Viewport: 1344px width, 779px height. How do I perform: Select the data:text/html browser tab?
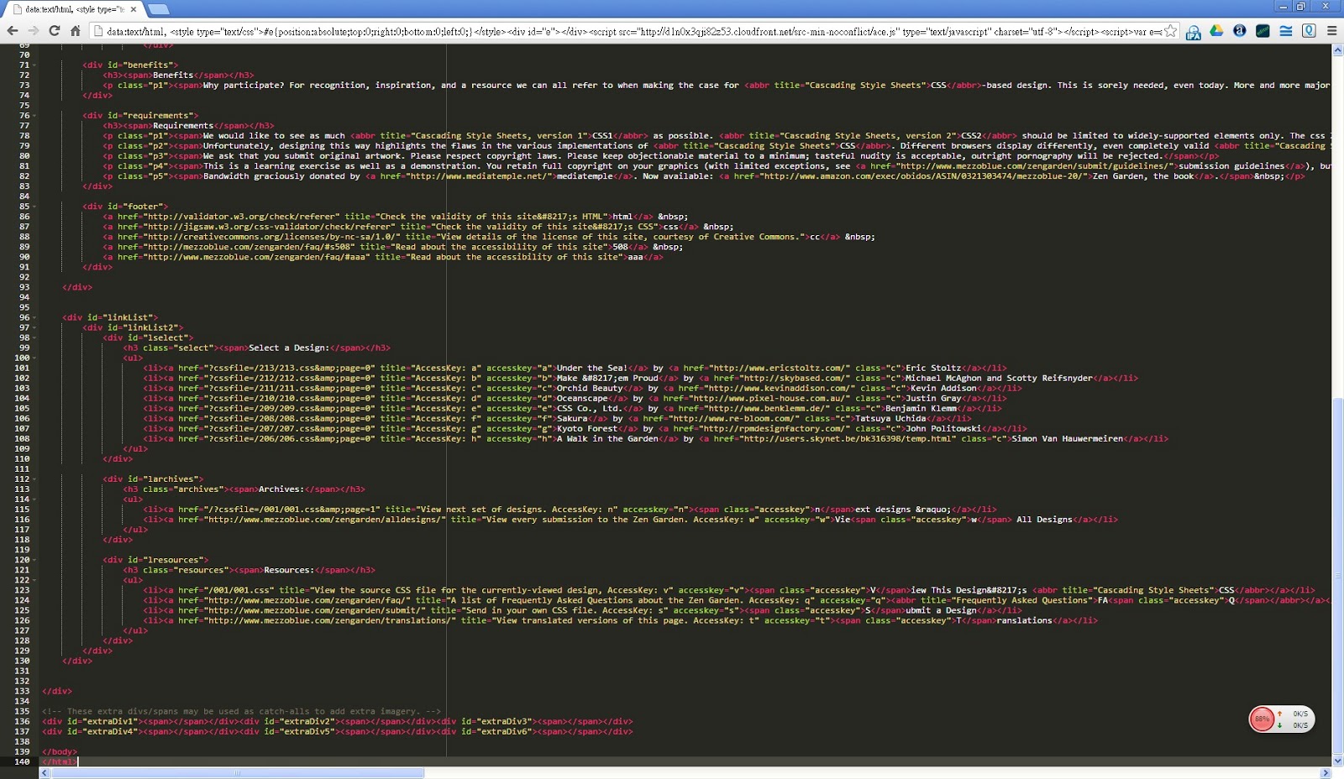(74, 9)
